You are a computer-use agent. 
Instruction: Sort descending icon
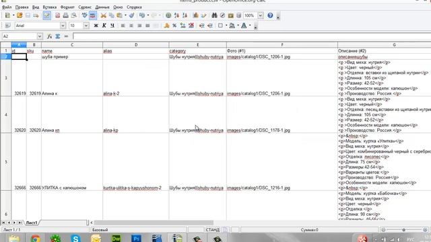[185, 15]
